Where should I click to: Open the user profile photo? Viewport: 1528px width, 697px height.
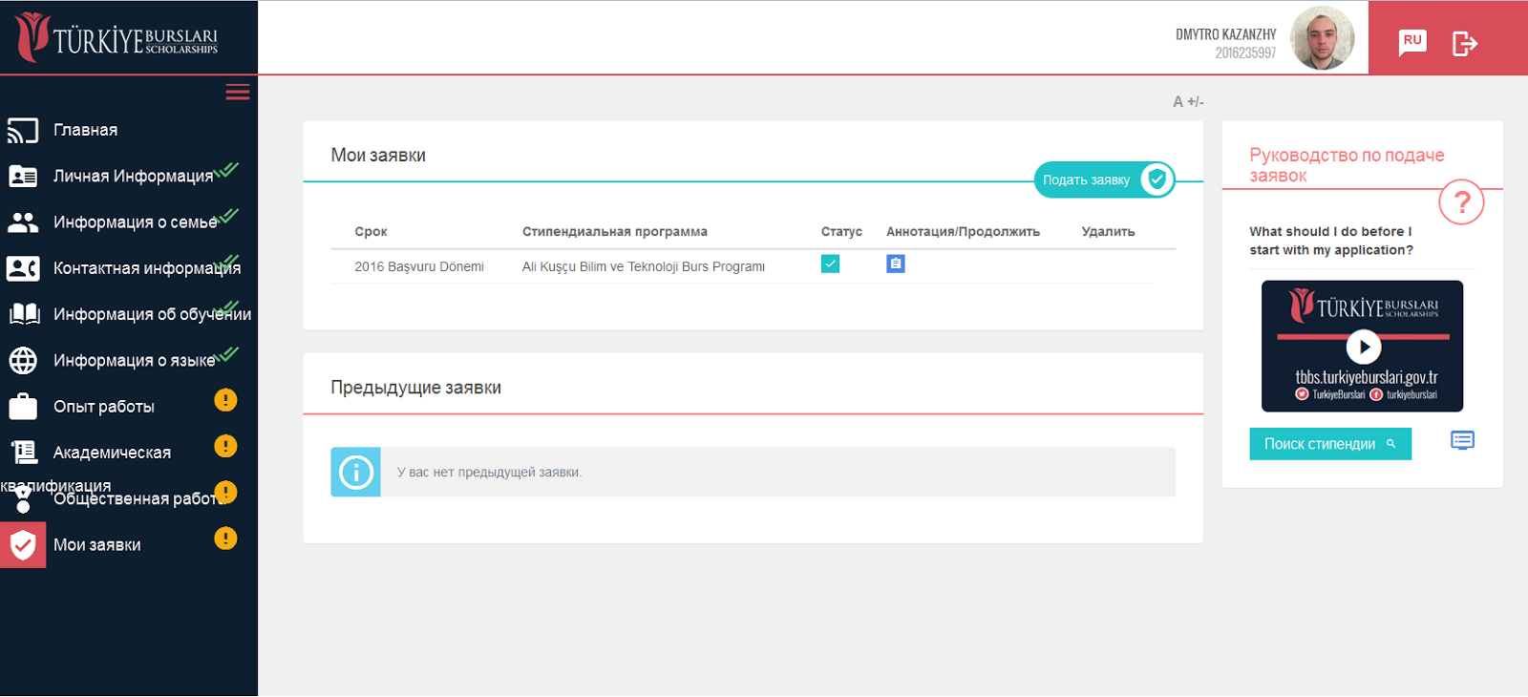1323,38
